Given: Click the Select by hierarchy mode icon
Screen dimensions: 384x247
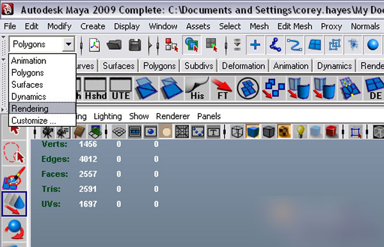Looking at the screenshot, I should tap(172, 45).
